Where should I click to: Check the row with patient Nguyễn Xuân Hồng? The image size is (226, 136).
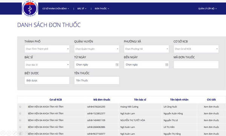click(20, 113)
